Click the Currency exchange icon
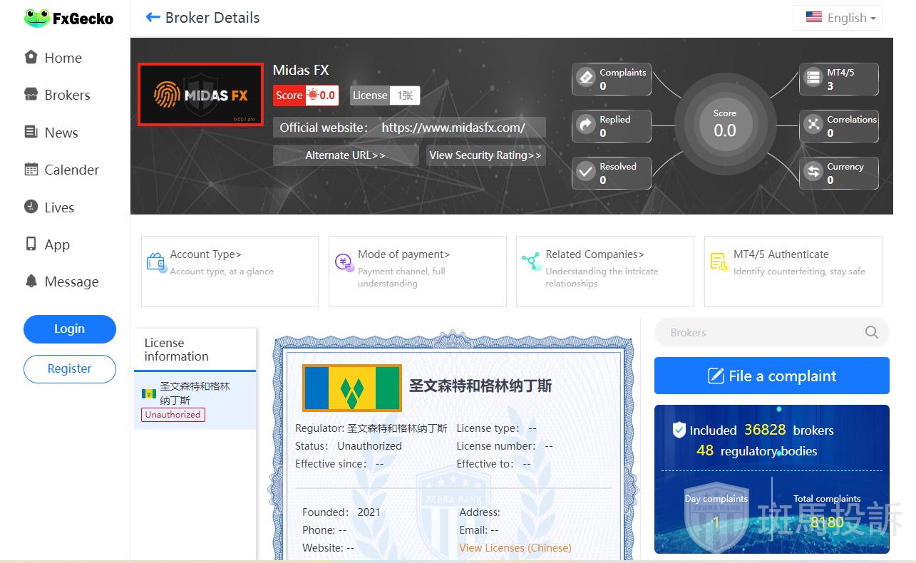Image resolution: width=916 pixels, height=563 pixels. tap(813, 172)
